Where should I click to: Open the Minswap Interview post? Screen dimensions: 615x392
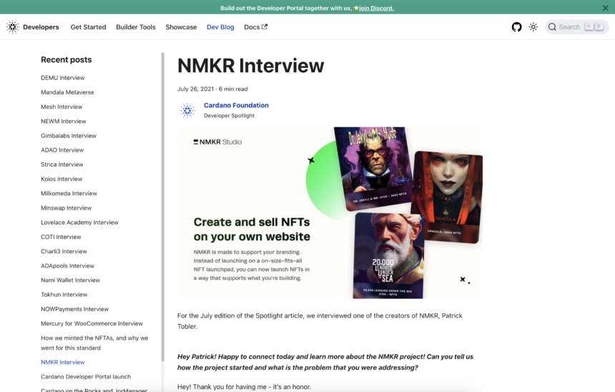click(x=67, y=208)
